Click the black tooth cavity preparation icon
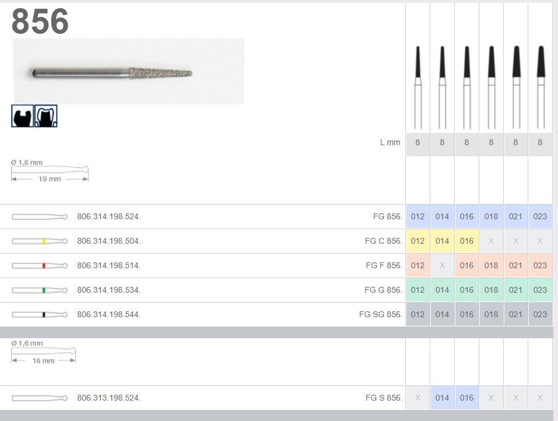 click(x=22, y=116)
